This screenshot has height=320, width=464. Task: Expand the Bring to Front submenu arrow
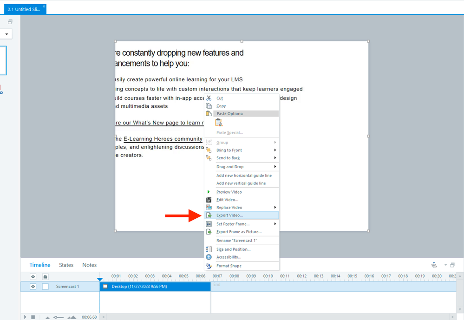tap(275, 150)
